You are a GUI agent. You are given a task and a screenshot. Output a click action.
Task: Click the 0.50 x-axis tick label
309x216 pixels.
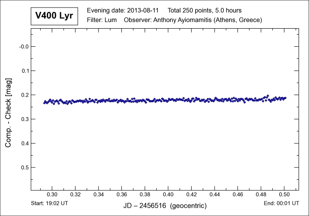(x=284, y=194)
